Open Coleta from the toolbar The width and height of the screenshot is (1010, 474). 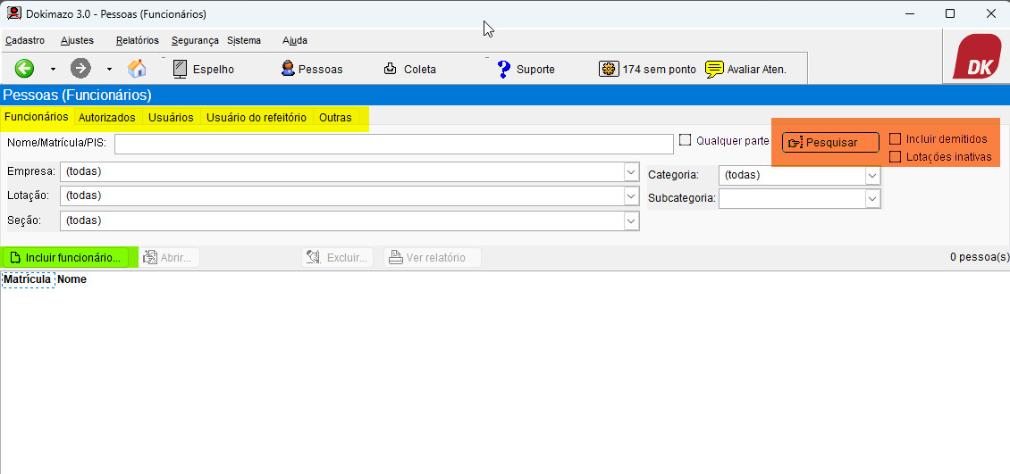[x=409, y=69]
